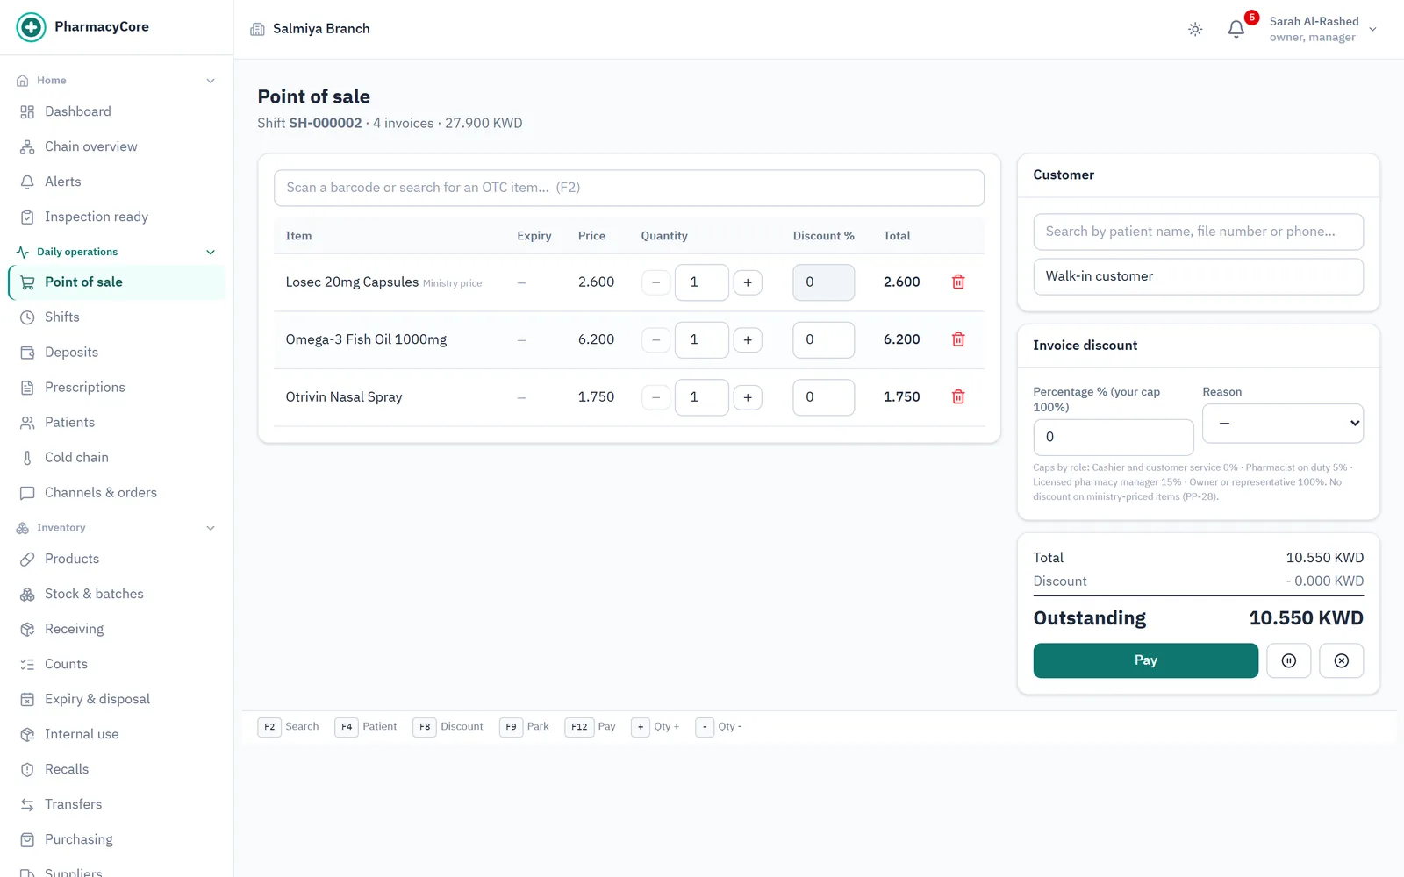Open the notifications bell

pos(1236,29)
